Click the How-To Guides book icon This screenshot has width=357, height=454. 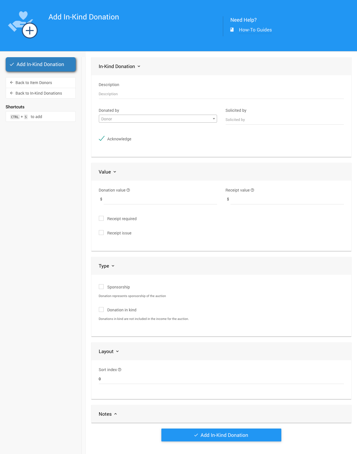tap(232, 30)
